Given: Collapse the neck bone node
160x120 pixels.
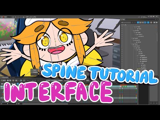Looking at the screenshot, I should point(135,48).
